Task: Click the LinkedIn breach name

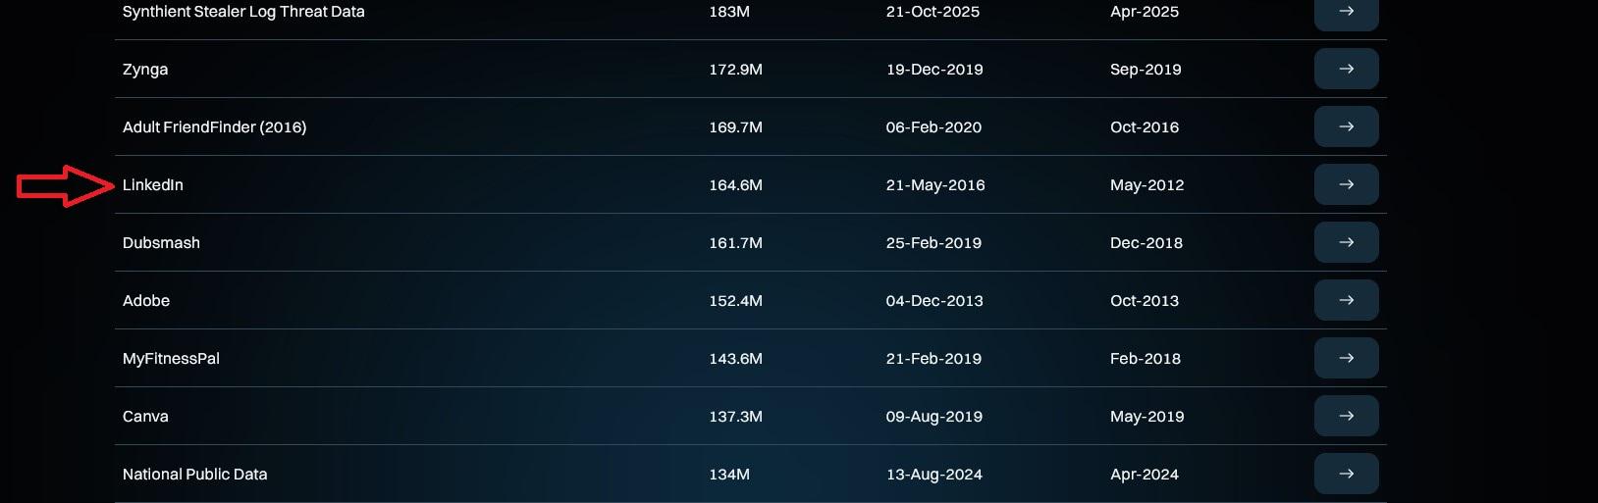Action: pos(153,184)
